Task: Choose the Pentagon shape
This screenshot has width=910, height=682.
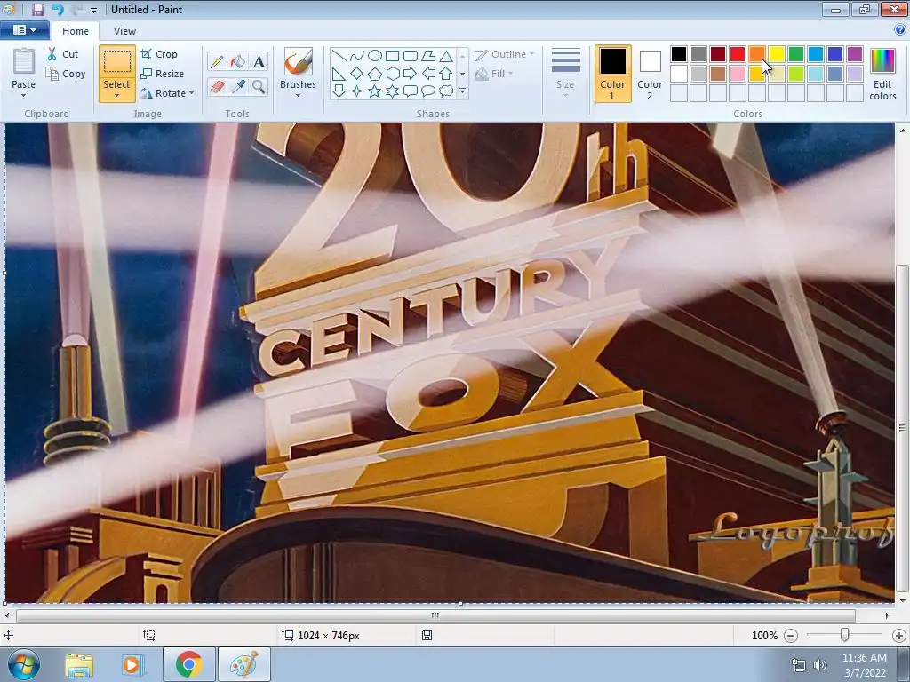Action: point(375,74)
